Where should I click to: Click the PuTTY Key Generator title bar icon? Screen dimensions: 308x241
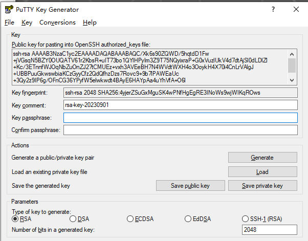click(x=9, y=9)
